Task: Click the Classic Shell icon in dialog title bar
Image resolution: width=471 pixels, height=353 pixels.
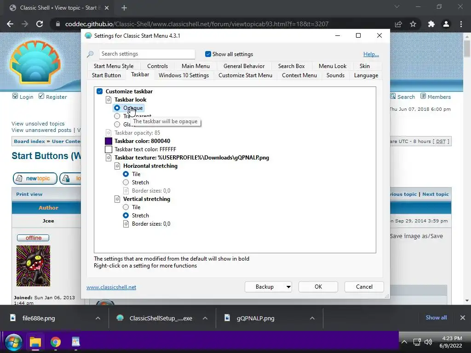Action: [x=88, y=36]
